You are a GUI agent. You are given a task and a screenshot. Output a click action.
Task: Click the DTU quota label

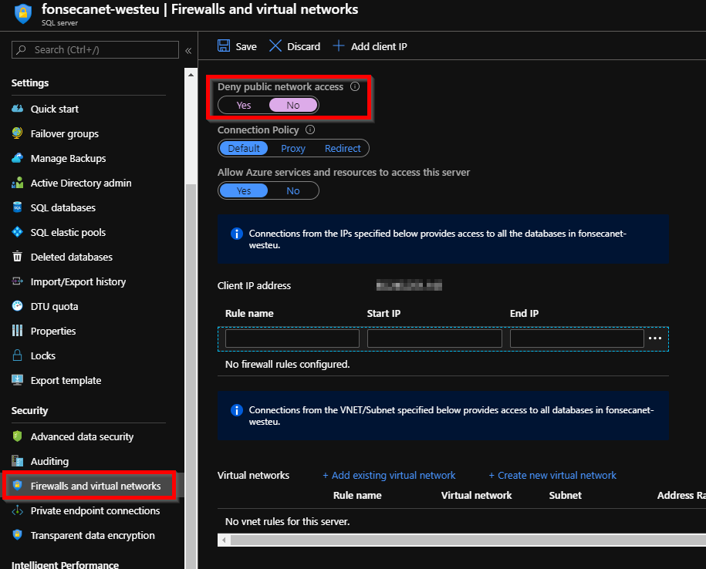(x=55, y=306)
